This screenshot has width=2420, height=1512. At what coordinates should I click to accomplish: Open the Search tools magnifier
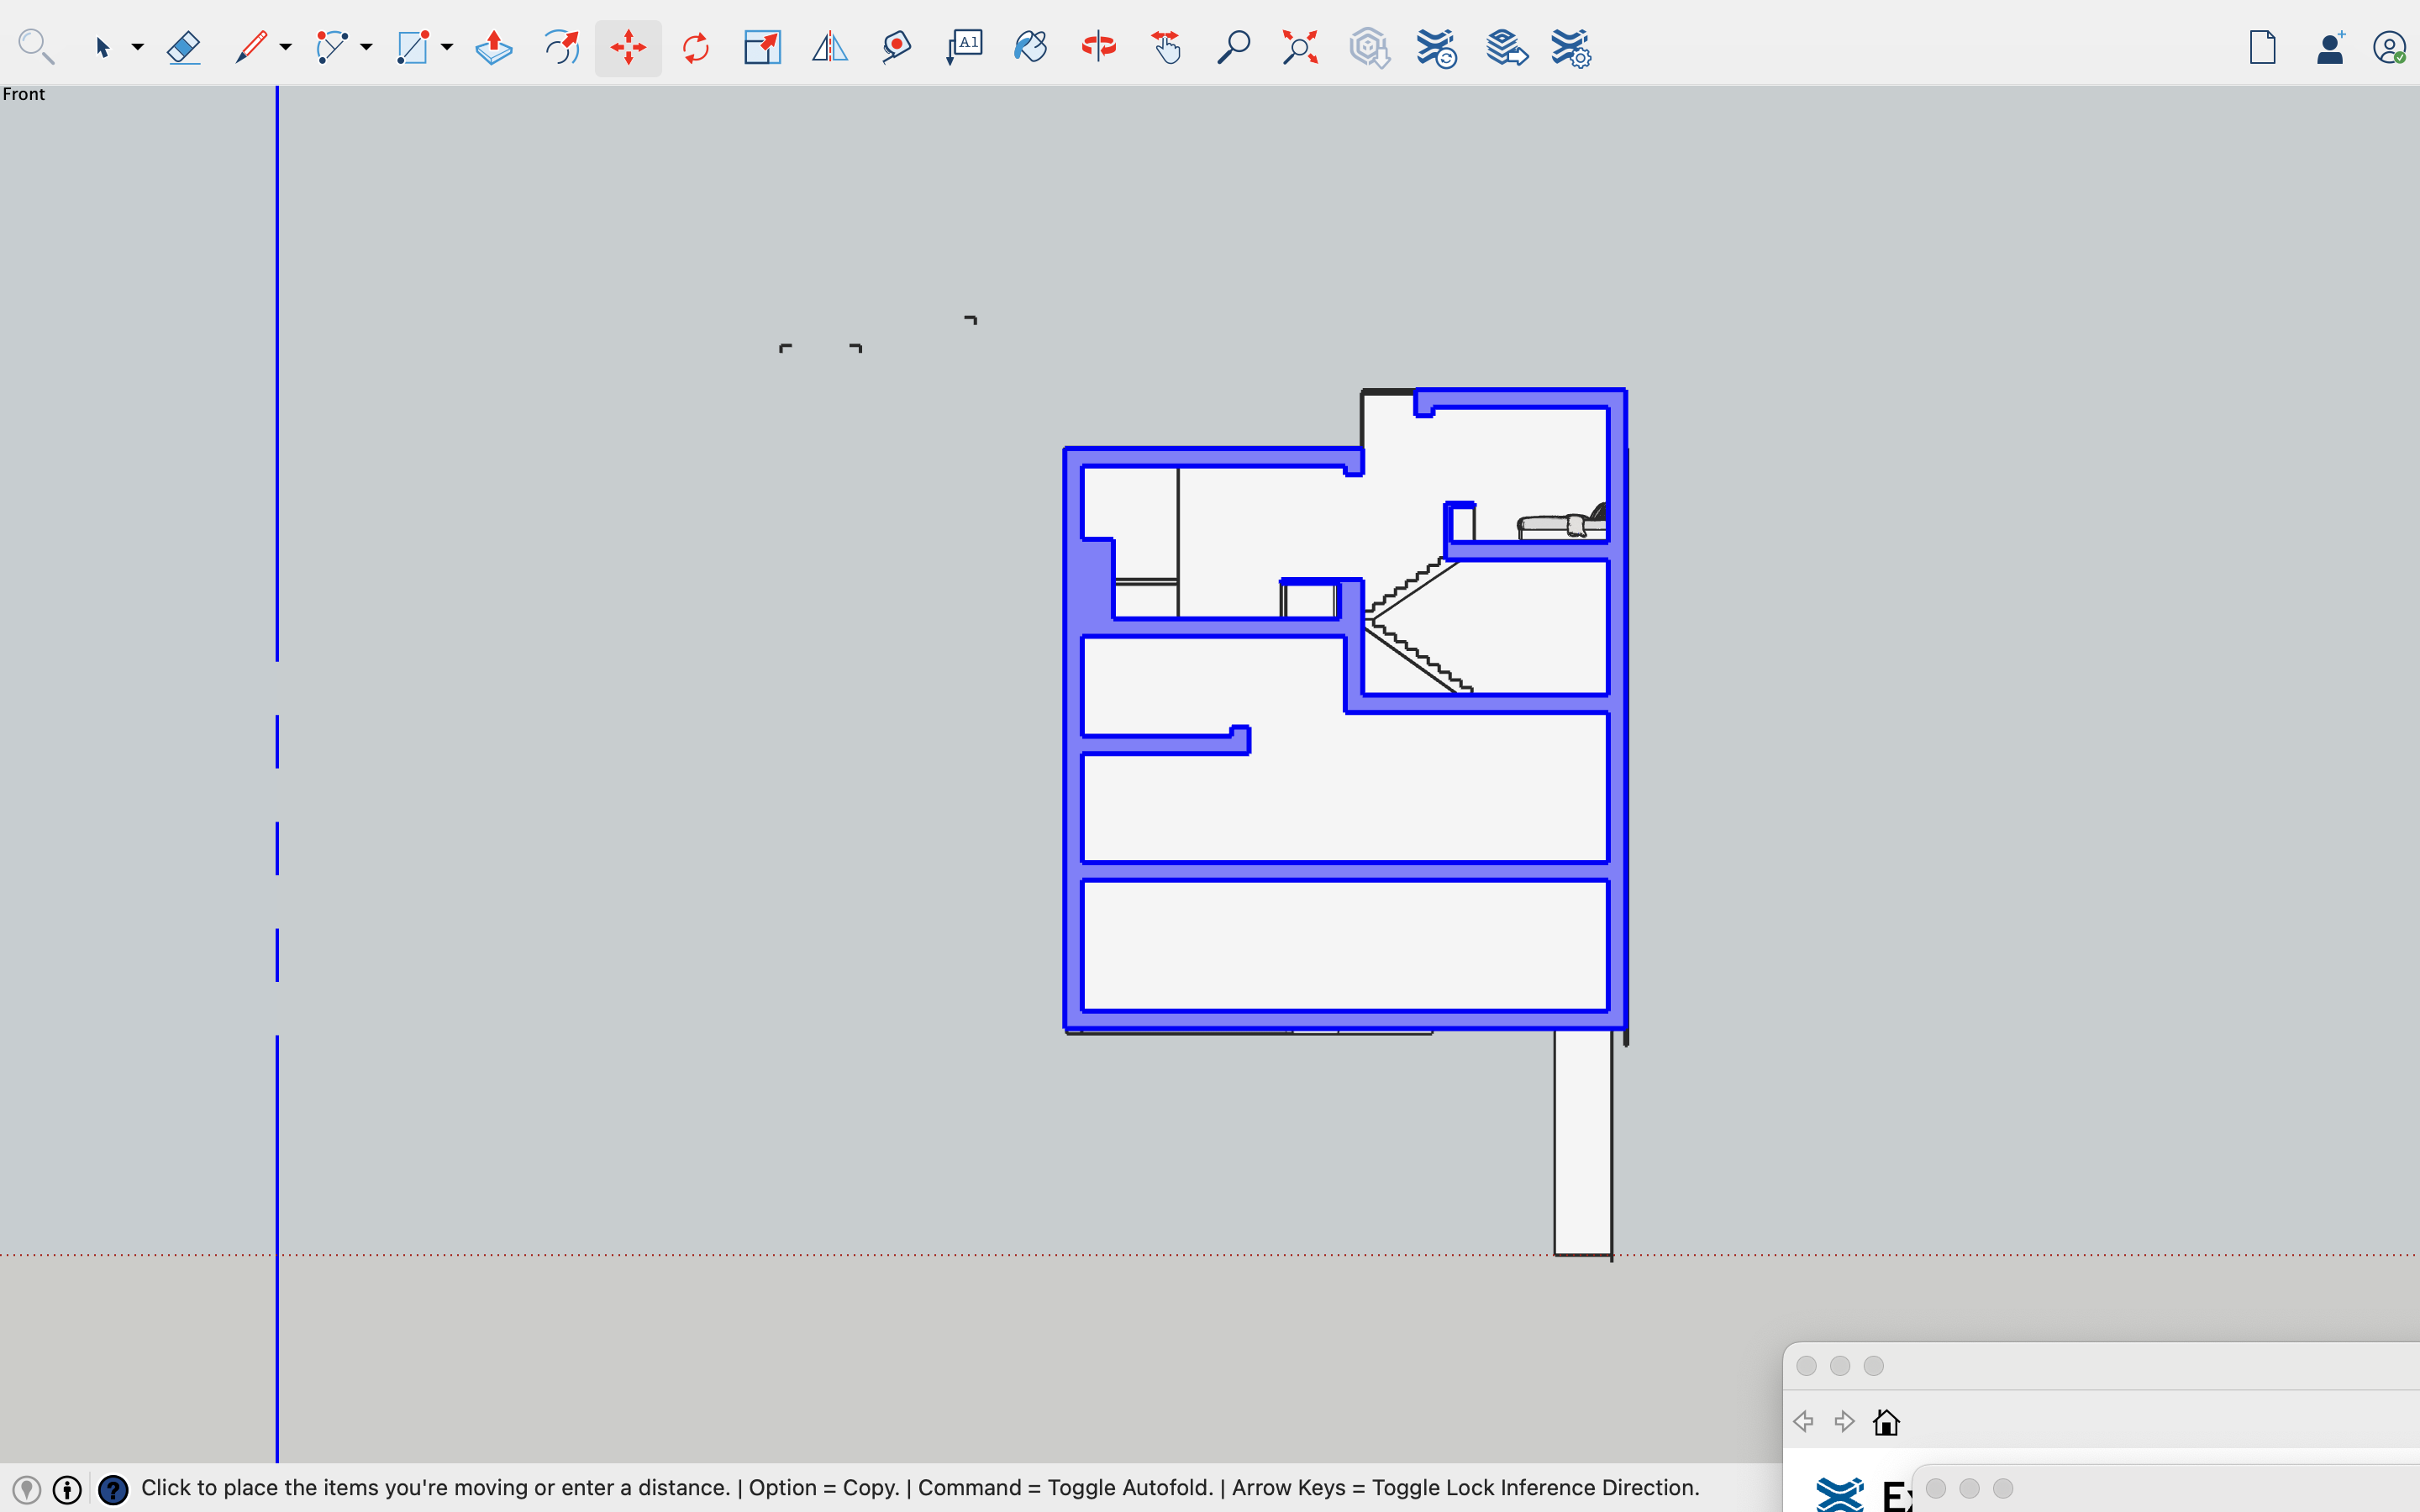(36, 47)
